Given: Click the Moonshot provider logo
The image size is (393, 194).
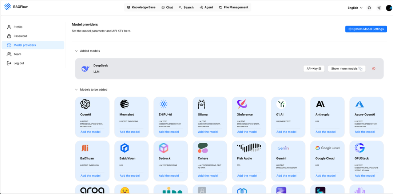Looking at the screenshot, I should [x=124, y=104].
